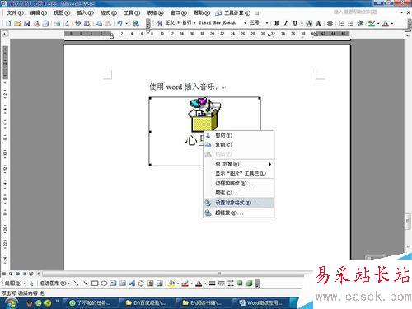The height and width of the screenshot is (309, 412).
Task: Open the 表格 (Table) menu
Action: tap(155, 12)
